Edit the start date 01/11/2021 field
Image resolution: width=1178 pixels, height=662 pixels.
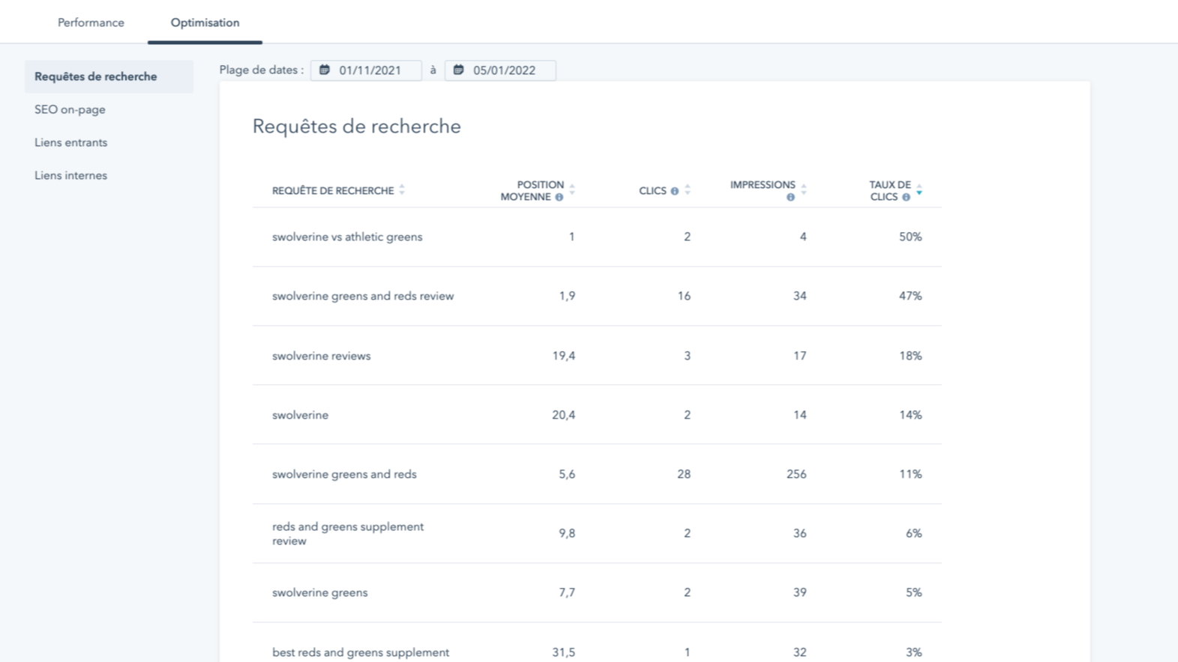coord(366,70)
